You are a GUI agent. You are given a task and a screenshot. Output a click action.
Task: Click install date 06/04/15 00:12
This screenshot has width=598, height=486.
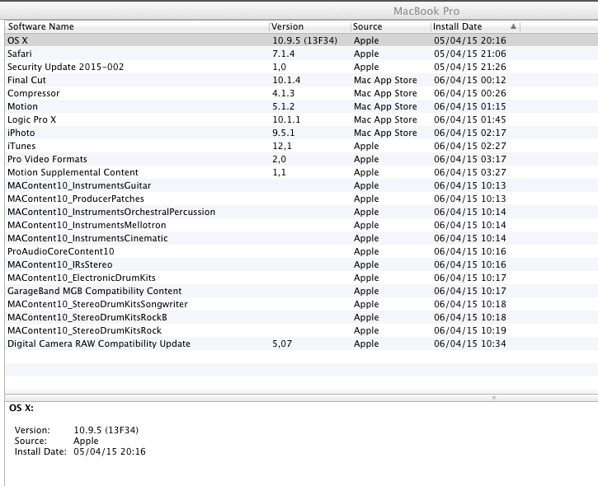[470, 80]
